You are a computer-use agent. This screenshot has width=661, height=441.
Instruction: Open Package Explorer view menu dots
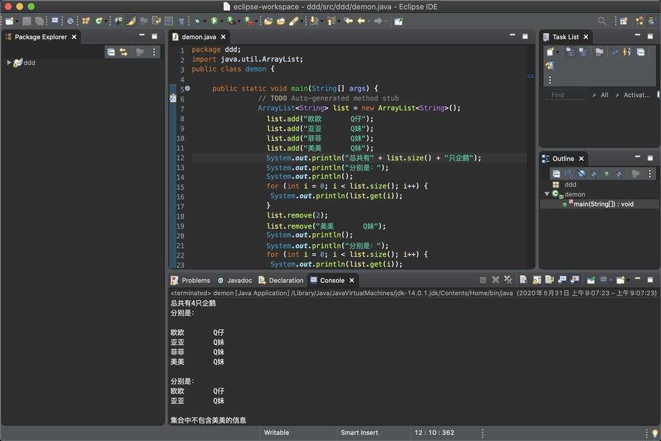pyautogui.click(x=154, y=52)
